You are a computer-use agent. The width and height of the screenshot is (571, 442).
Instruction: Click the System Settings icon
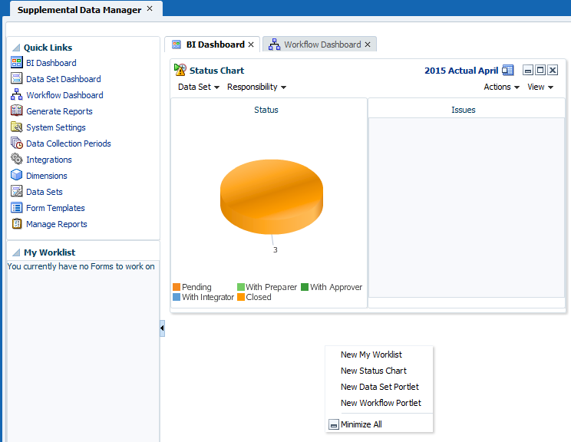point(16,127)
